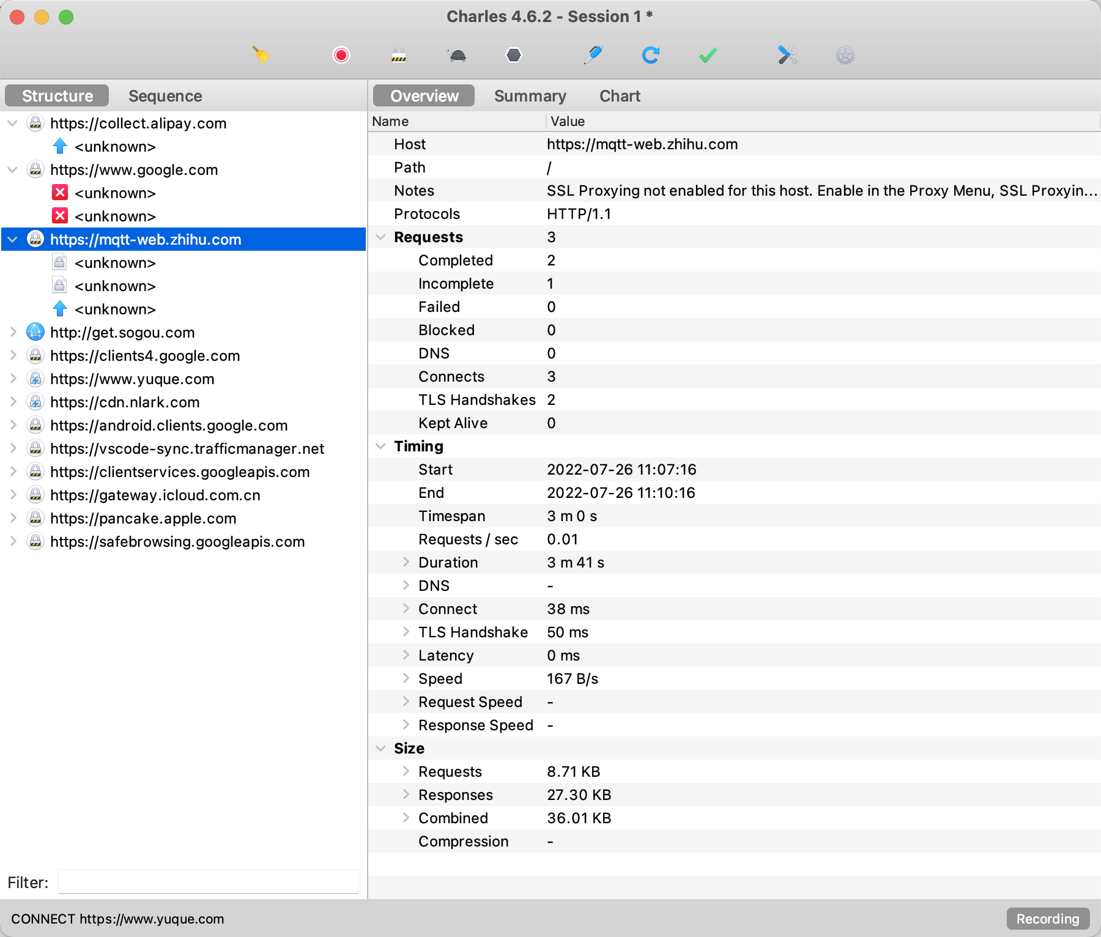Clear the session with the broom icon
This screenshot has height=937, width=1101.
pos(261,55)
